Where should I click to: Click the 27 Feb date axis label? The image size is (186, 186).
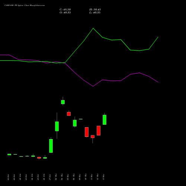[50, 177]
